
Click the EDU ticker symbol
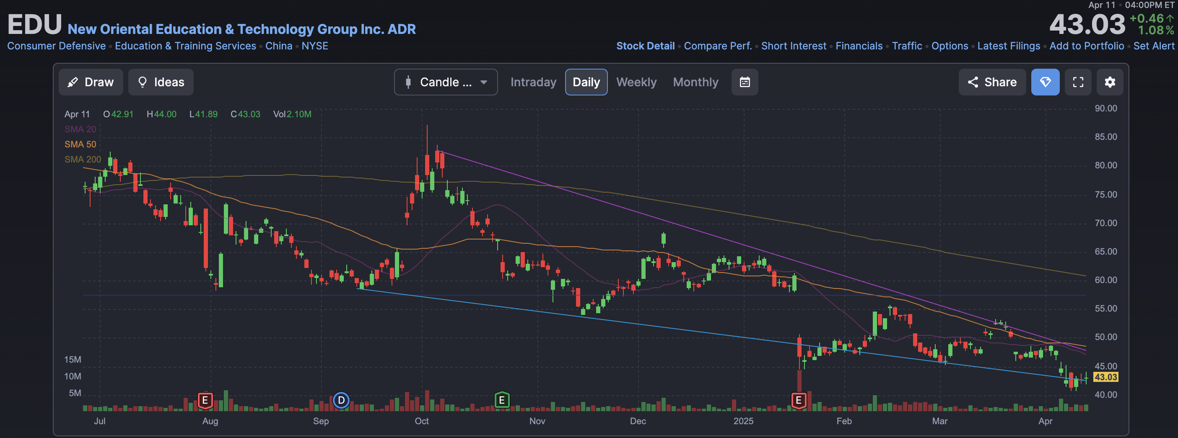(34, 25)
